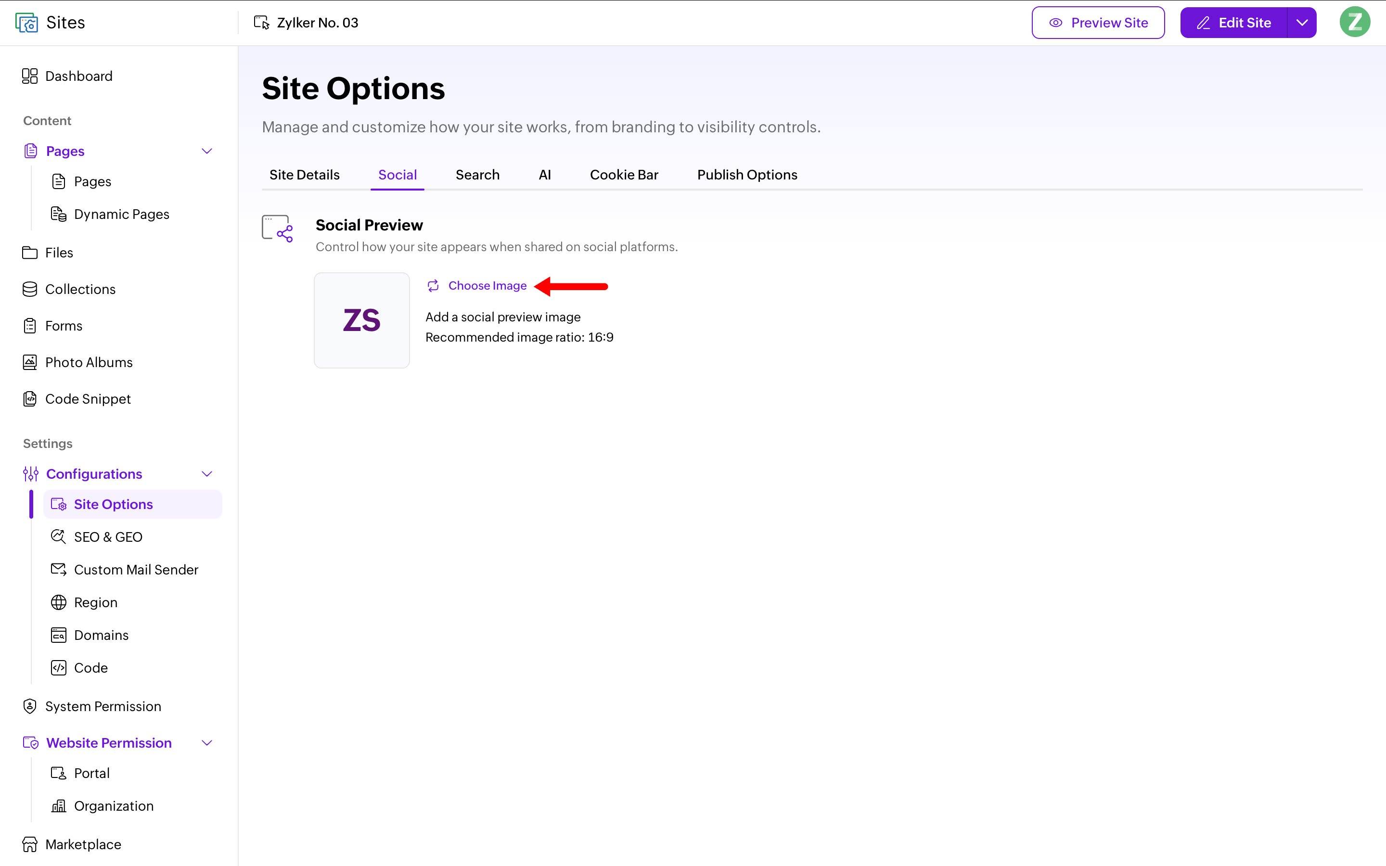Open the Dashboard icon in sidebar

(x=30, y=76)
